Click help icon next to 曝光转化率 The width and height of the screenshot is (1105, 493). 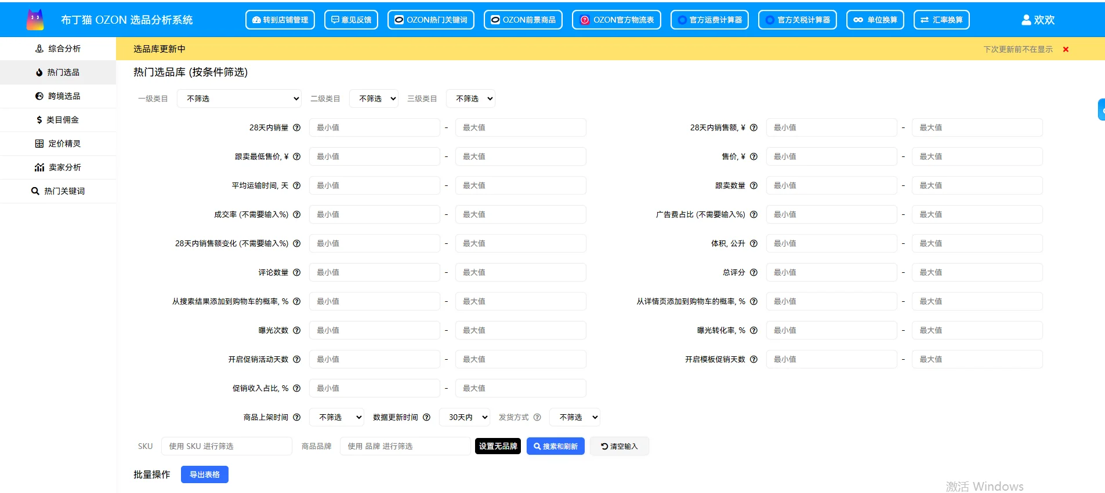pos(753,330)
